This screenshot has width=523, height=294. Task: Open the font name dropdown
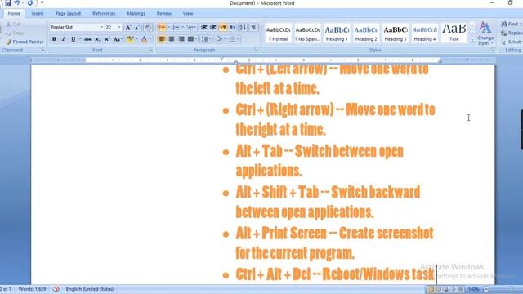[x=101, y=27]
